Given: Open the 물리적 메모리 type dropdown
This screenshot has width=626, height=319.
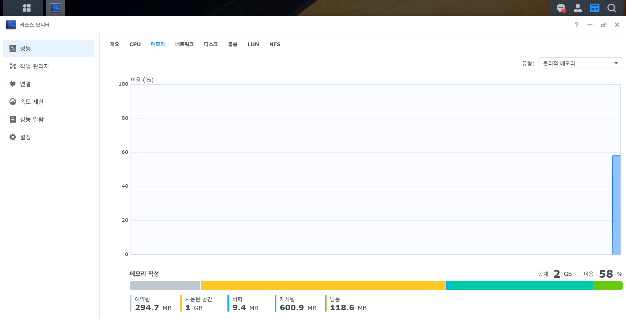Looking at the screenshot, I should [580, 63].
